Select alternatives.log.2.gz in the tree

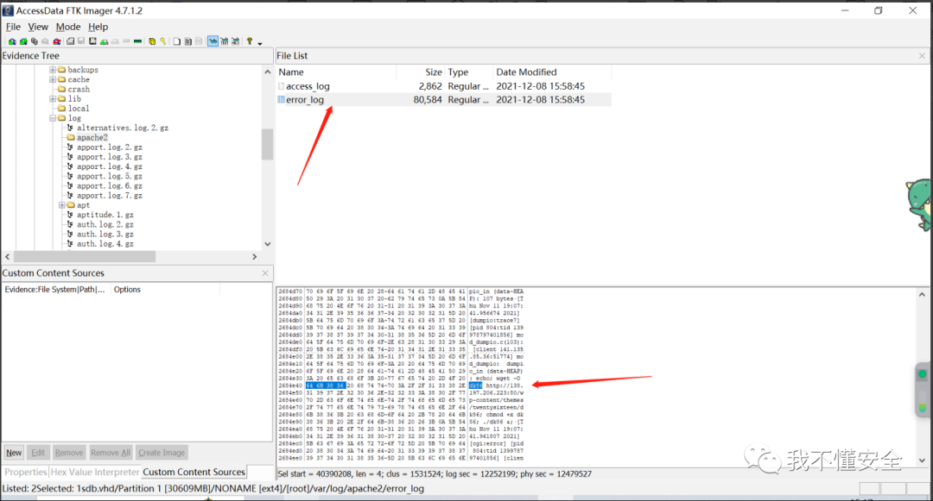click(123, 128)
